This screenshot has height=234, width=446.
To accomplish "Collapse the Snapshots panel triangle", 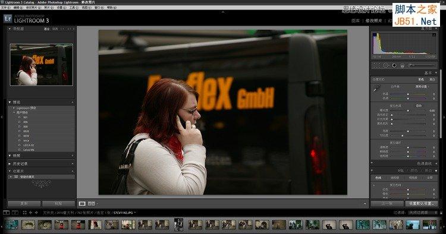I will point(10,156).
